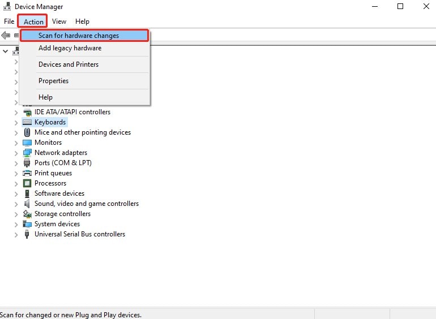Click the Monitors category icon
Image resolution: width=436 pixels, height=319 pixels.
tap(27, 143)
